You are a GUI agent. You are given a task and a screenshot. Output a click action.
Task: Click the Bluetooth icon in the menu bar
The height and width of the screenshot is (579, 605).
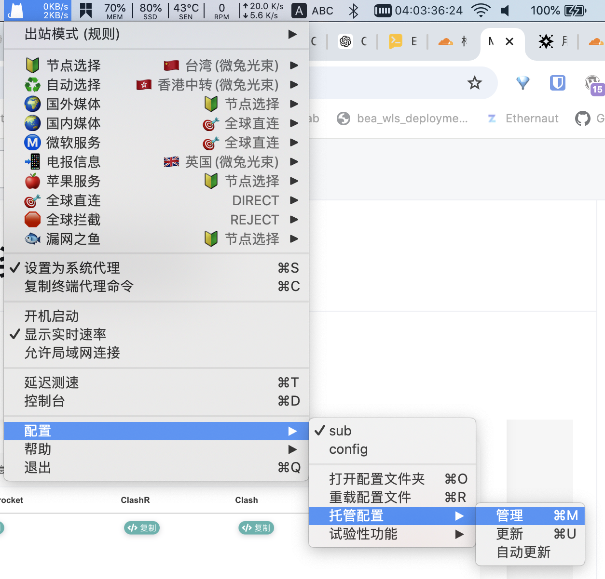tap(354, 10)
